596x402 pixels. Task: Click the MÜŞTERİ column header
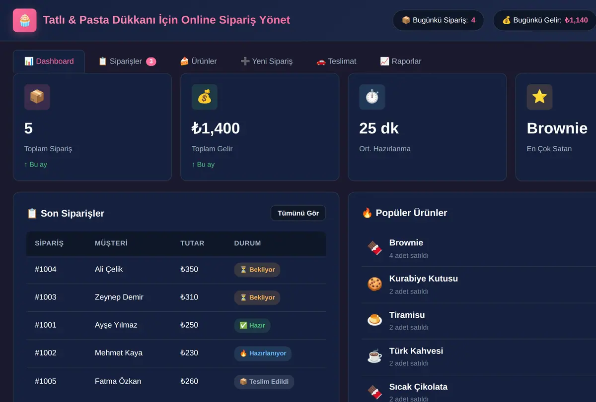(111, 243)
